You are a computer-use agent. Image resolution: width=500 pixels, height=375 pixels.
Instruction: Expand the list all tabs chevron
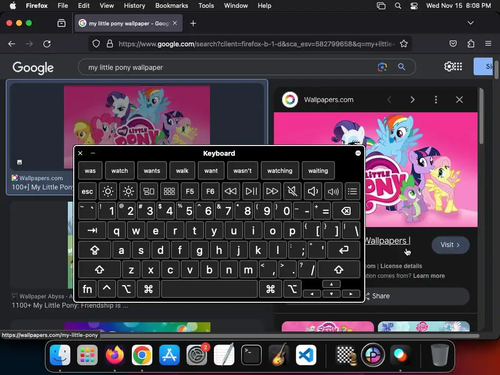click(x=471, y=23)
